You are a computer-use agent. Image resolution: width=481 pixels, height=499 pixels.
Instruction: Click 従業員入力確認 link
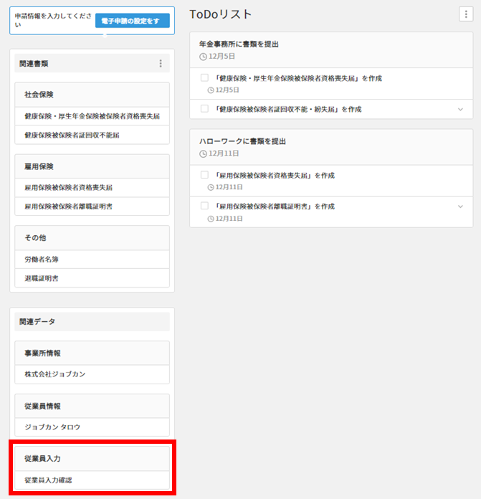pos(48,480)
